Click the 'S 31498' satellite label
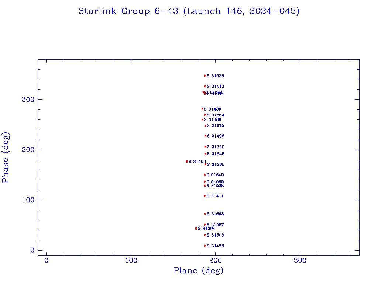 (216, 136)
